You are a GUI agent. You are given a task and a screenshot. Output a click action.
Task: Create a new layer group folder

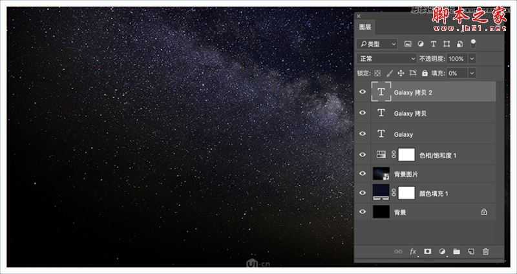(457, 251)
